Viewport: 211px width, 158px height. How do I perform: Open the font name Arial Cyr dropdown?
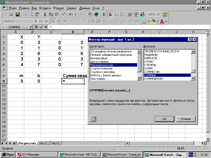point(36,21)
